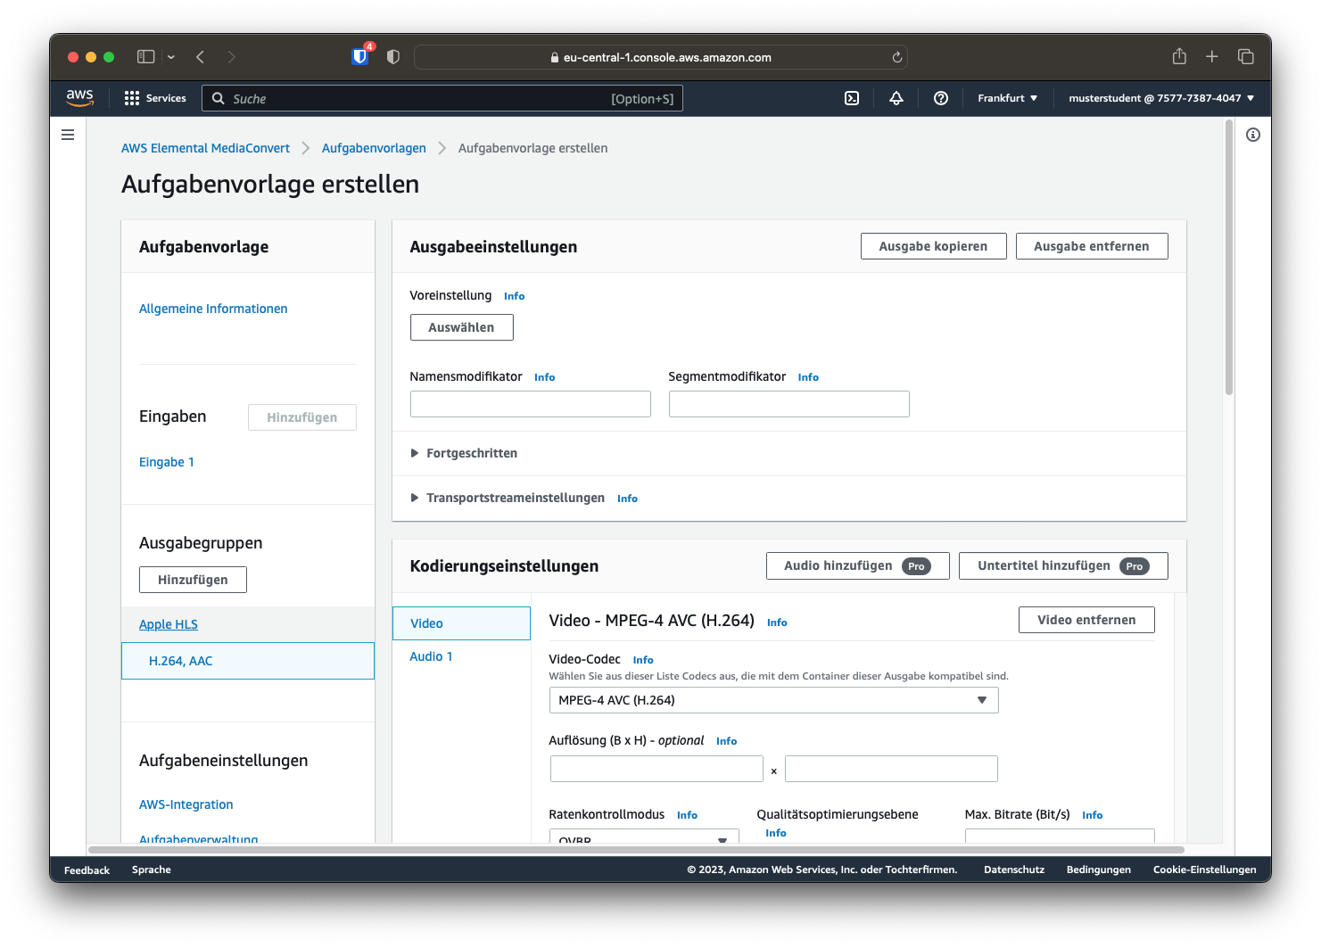
Task: Click the horizontal scrollbar at page bottom
Action: pos(636,850)
